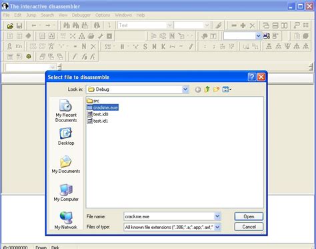Open the Options menu
The image size is (316, 249).
click(103, 15)
